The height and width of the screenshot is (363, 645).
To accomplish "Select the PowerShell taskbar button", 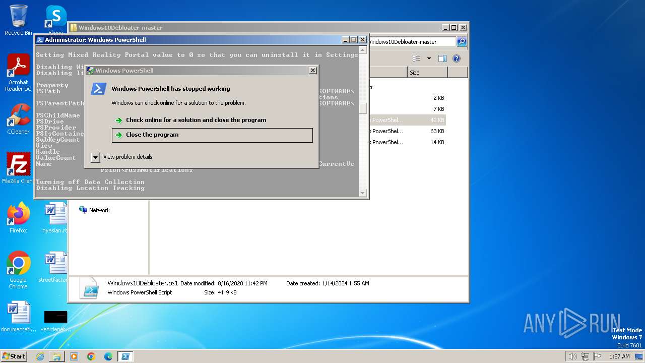I will tap(125, 356).
